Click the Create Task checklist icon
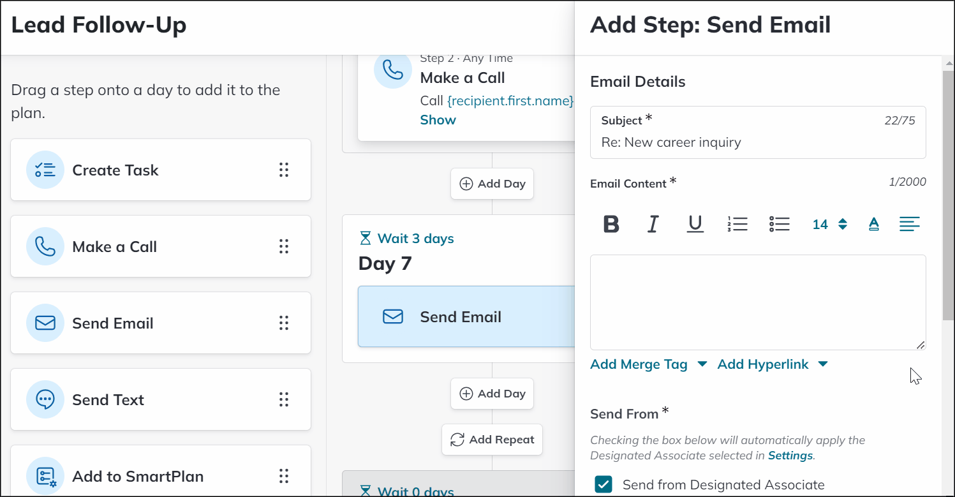The width and height of the screenshot is (955, 497). pos(45,170)
